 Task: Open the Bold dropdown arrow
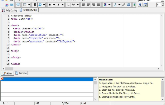point(54,5)
